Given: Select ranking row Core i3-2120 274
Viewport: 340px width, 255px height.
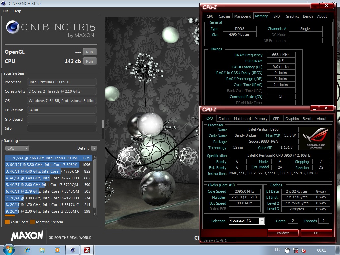Looking at the screenshot, I should (x=48, y=198).
